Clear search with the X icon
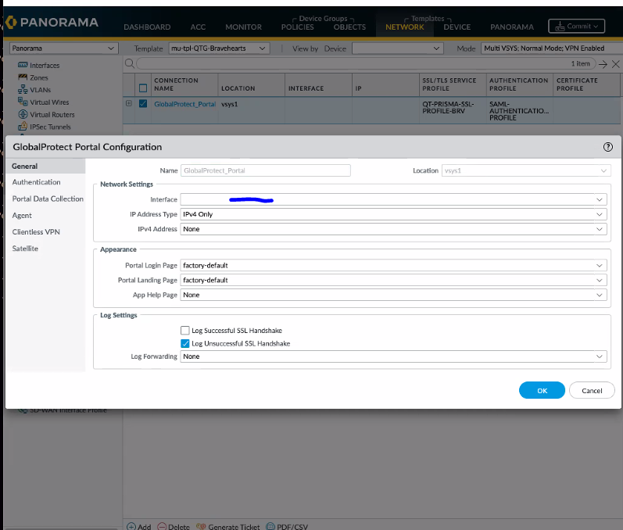Viewport: 623px width, 530px height. coord(615,64)
